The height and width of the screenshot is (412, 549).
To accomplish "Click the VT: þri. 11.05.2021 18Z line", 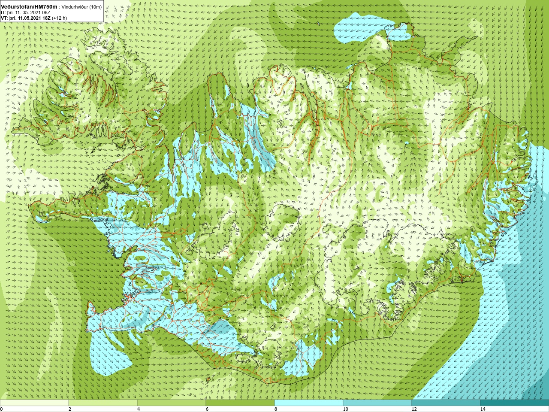I will click(25, 18).
